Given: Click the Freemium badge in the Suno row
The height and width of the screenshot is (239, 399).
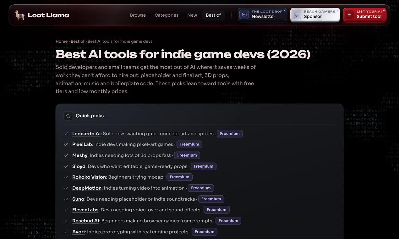Looking at the screenshot, I should (x=211, y=199).
